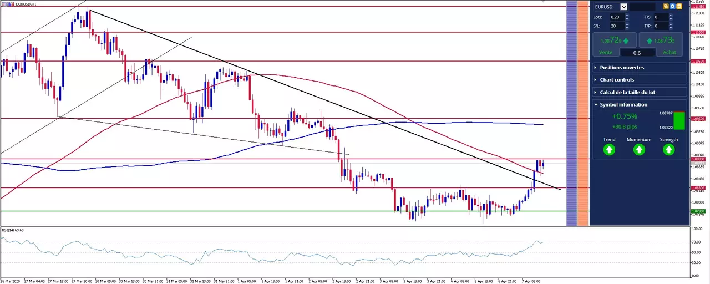This screenshot has height=284, width=710.
Task: Edit the T/S value field
Action: 661,17
